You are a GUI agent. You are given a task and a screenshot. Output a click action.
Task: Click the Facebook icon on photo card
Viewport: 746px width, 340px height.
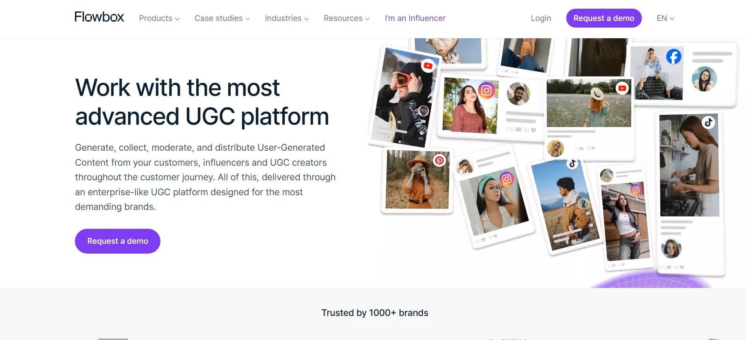(673, 56)
